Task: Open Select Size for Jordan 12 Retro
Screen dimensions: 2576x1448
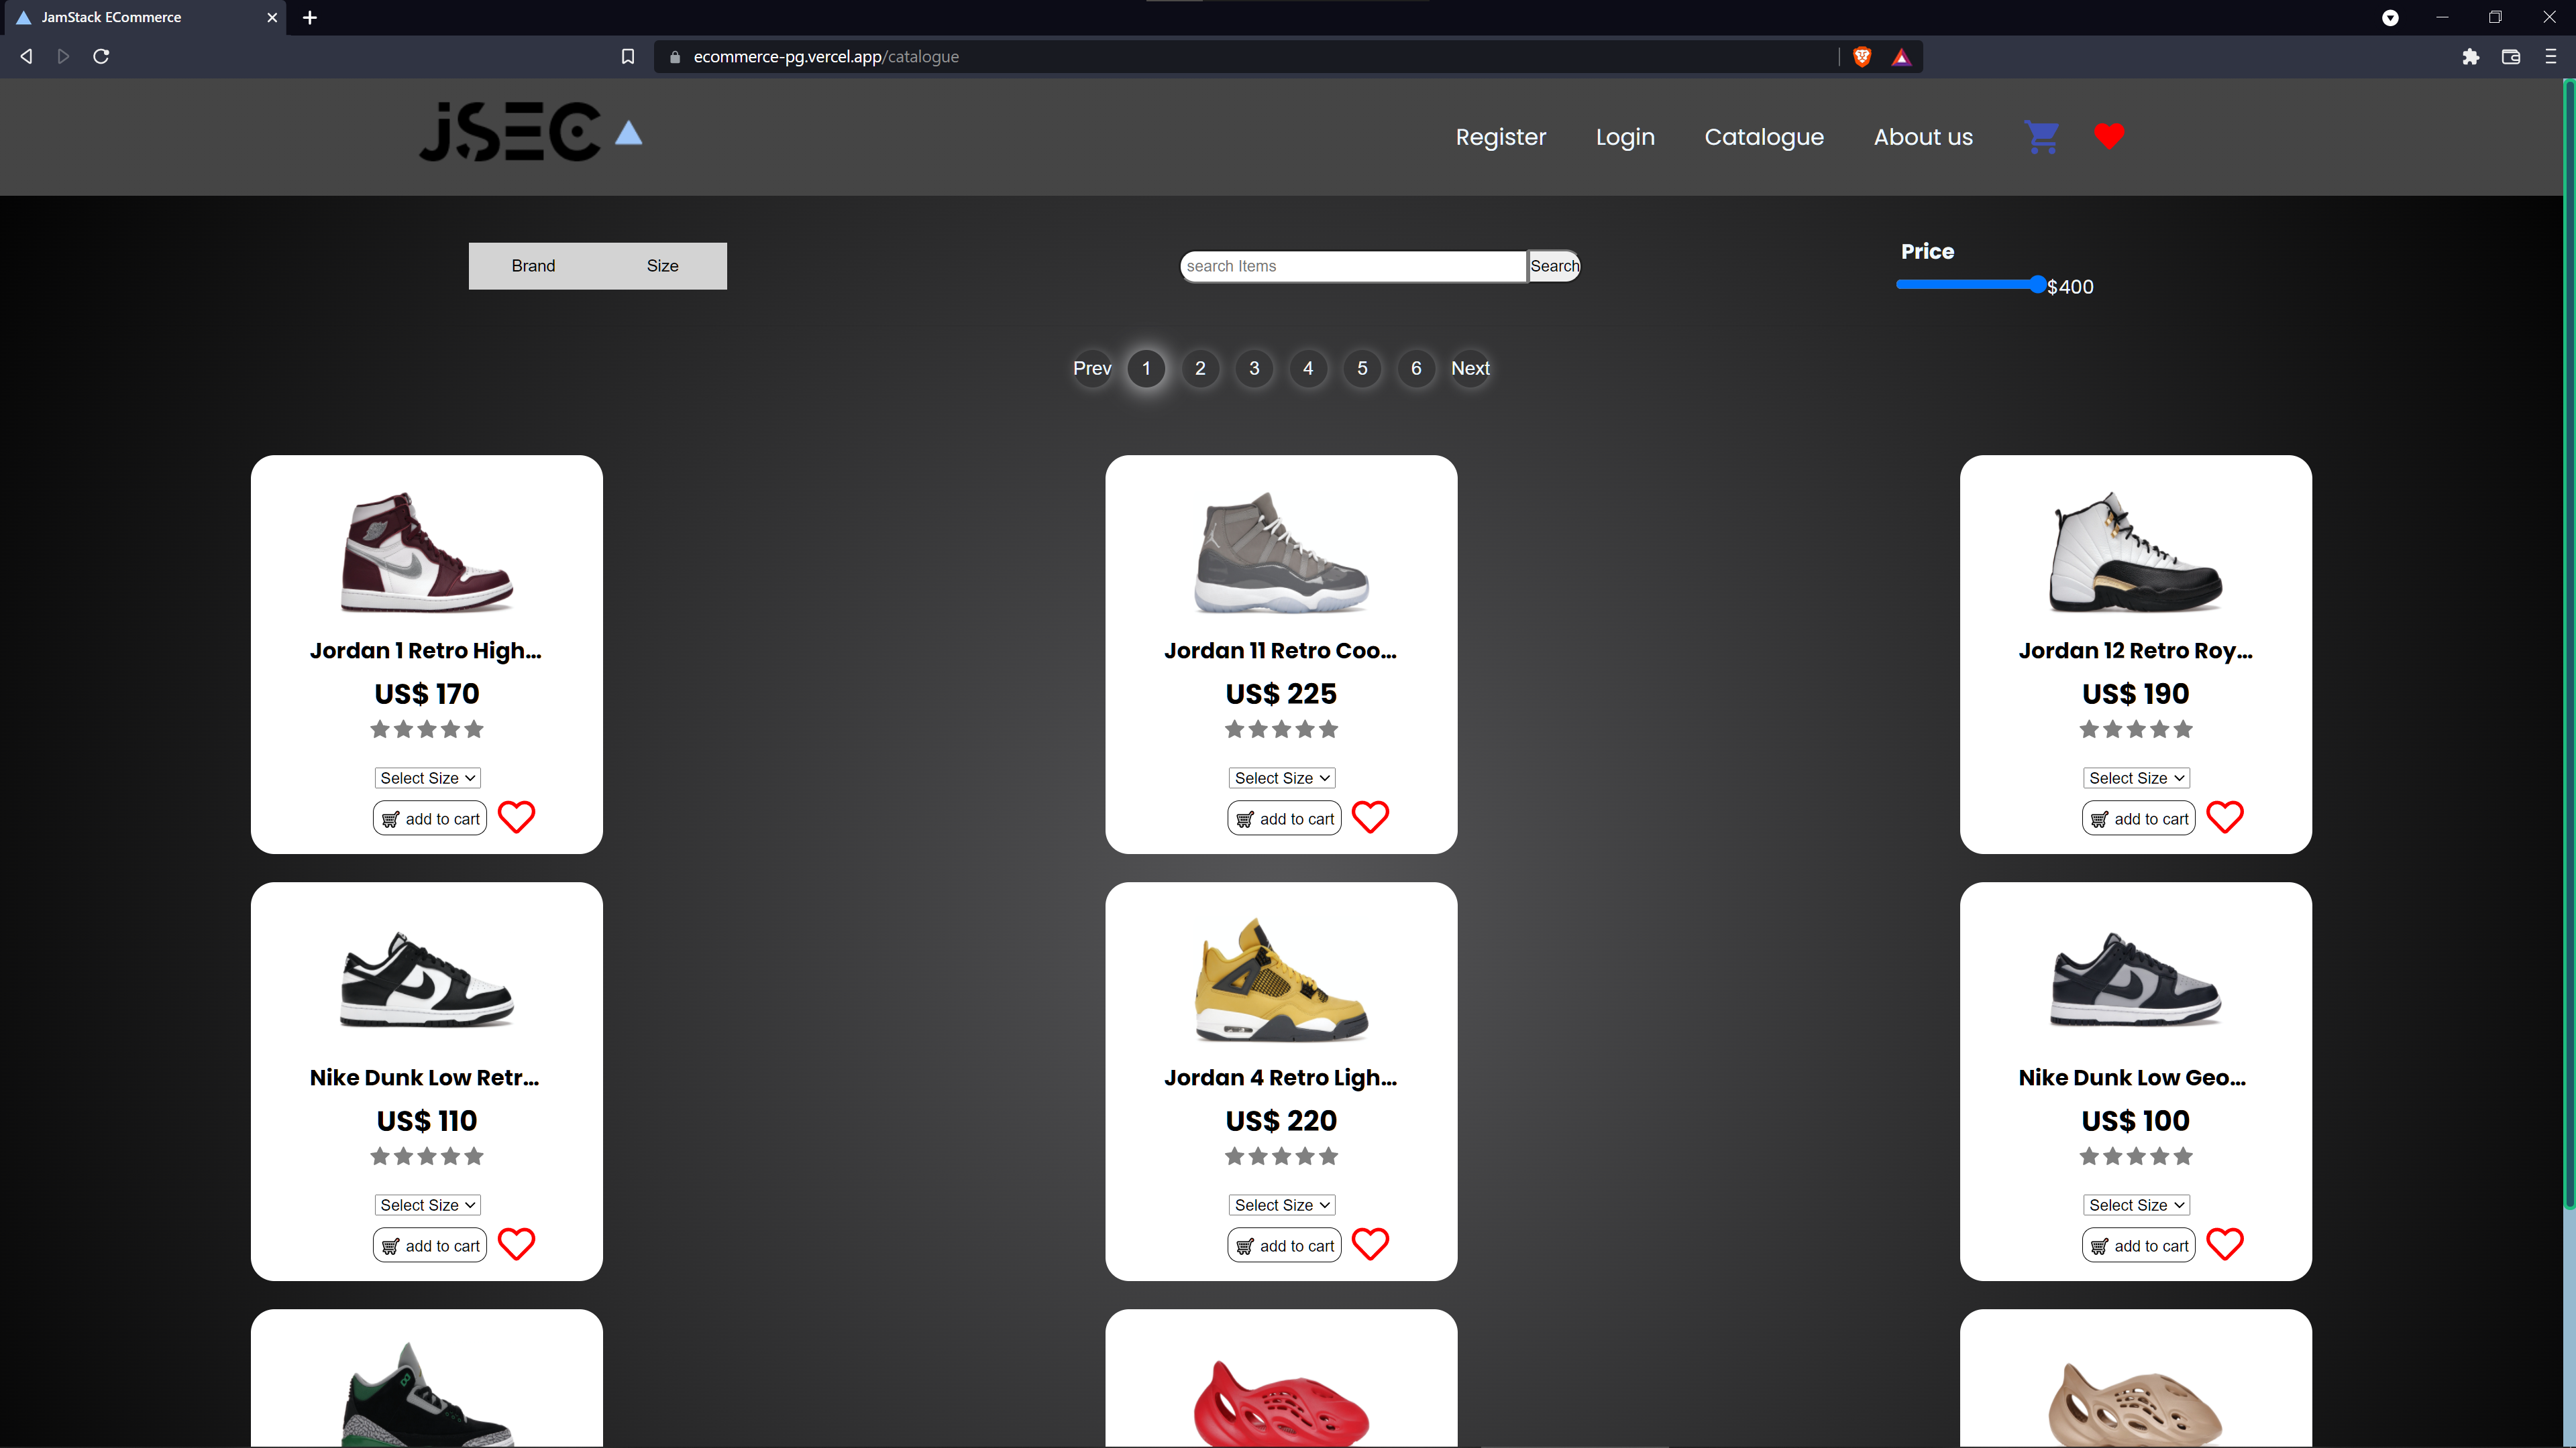Action: [x=2136, y=778]
